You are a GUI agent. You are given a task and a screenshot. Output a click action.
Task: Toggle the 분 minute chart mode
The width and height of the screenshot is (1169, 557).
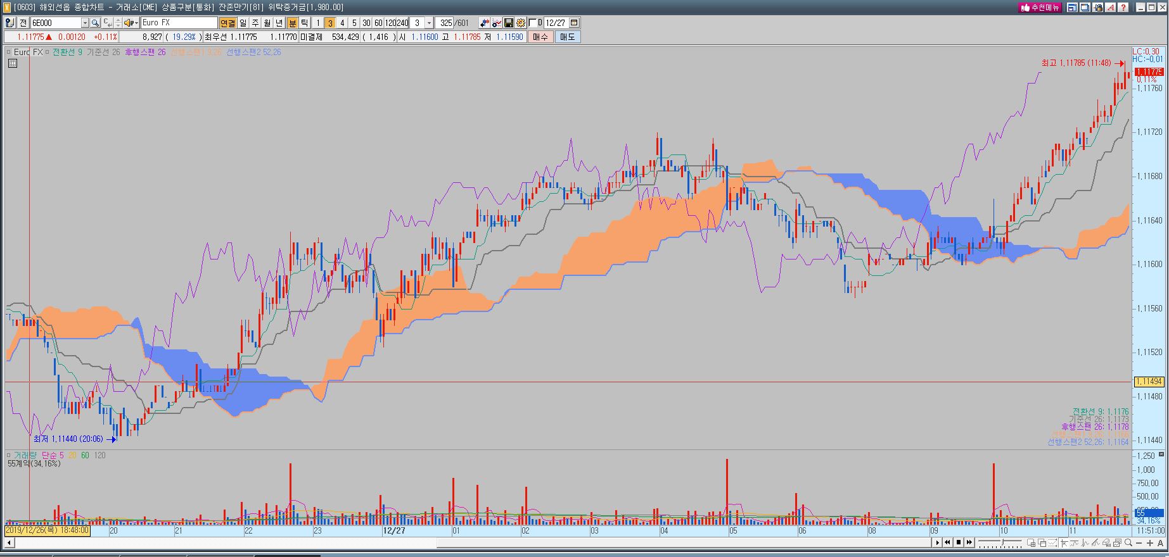click(x=292, y=23)
